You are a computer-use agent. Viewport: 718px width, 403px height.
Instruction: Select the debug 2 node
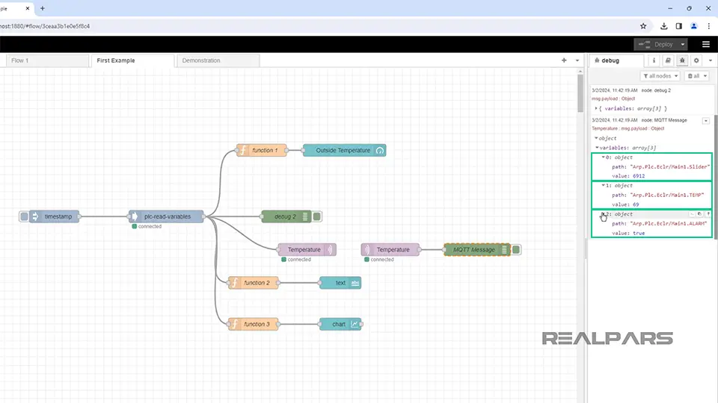tap(286, 216)
